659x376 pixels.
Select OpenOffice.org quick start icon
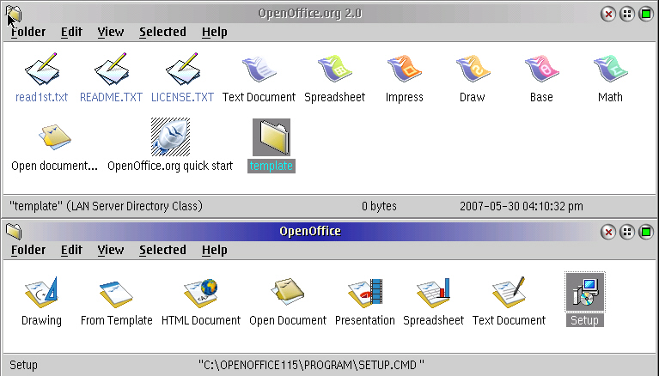click(x=170, y=137)
